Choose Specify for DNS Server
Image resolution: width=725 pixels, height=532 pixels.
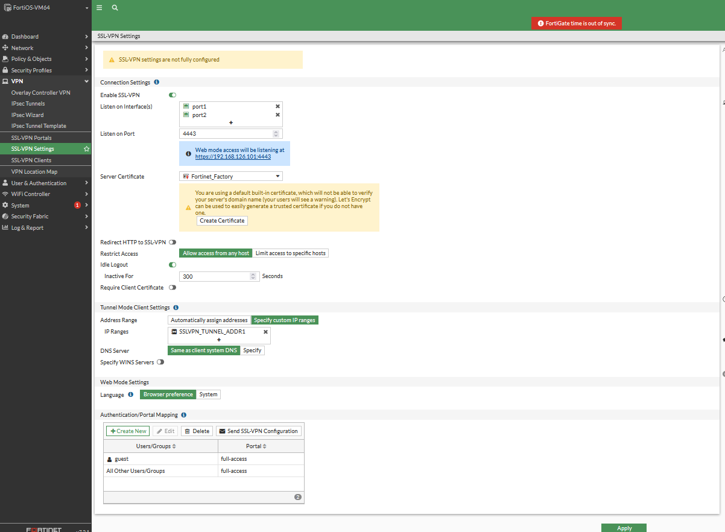(252, 350)
